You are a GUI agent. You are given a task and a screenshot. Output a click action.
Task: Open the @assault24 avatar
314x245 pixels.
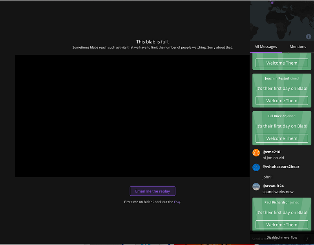256,187
